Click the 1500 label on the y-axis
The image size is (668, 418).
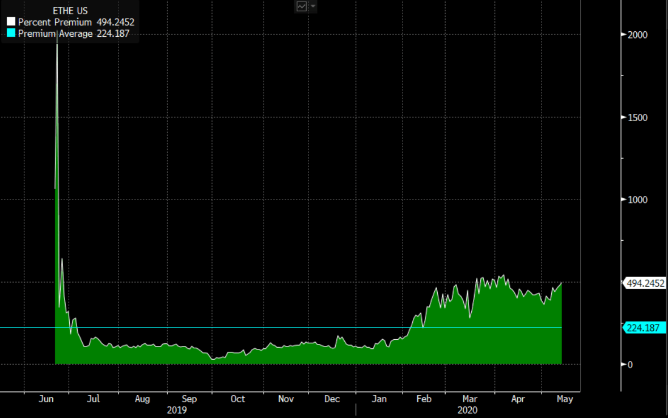point(637,118)
